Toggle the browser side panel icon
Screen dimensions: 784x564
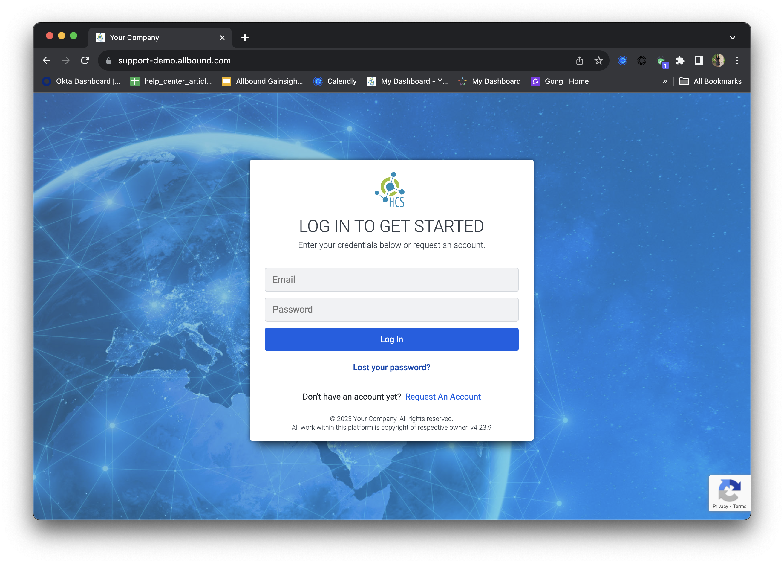click(x=699, y=60)
